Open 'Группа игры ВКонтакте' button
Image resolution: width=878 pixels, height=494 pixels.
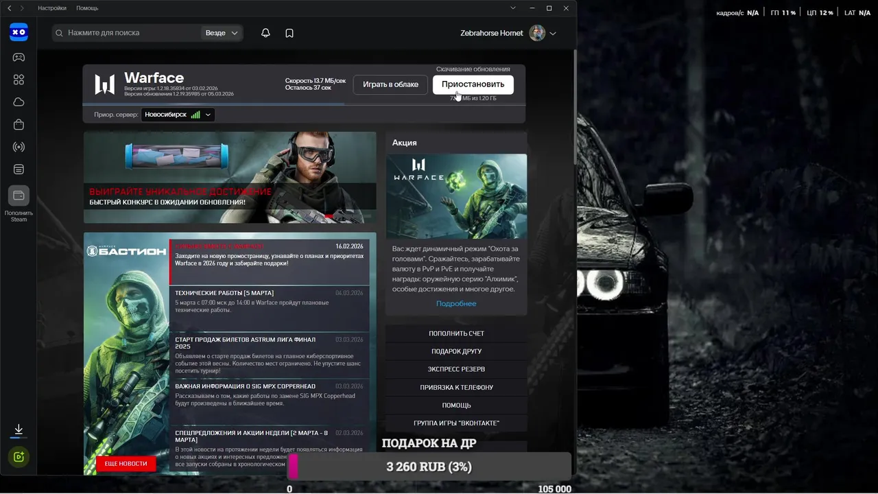coord(456,423)
